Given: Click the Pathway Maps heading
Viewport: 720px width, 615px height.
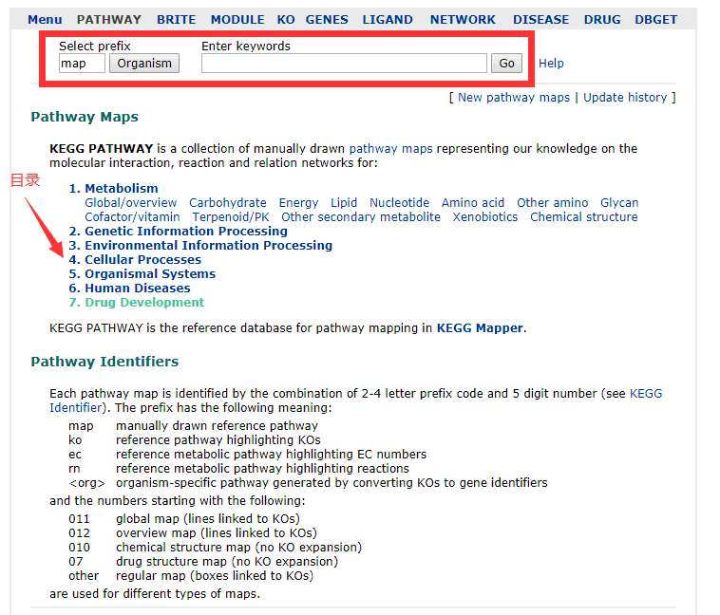Looking at the screenshot, I should pos(85,117).
